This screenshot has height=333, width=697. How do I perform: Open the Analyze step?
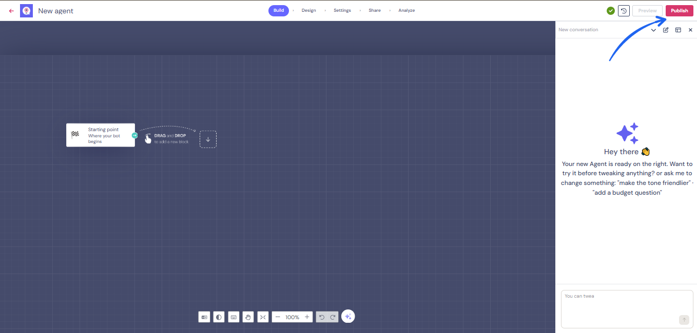pos(406,10)
